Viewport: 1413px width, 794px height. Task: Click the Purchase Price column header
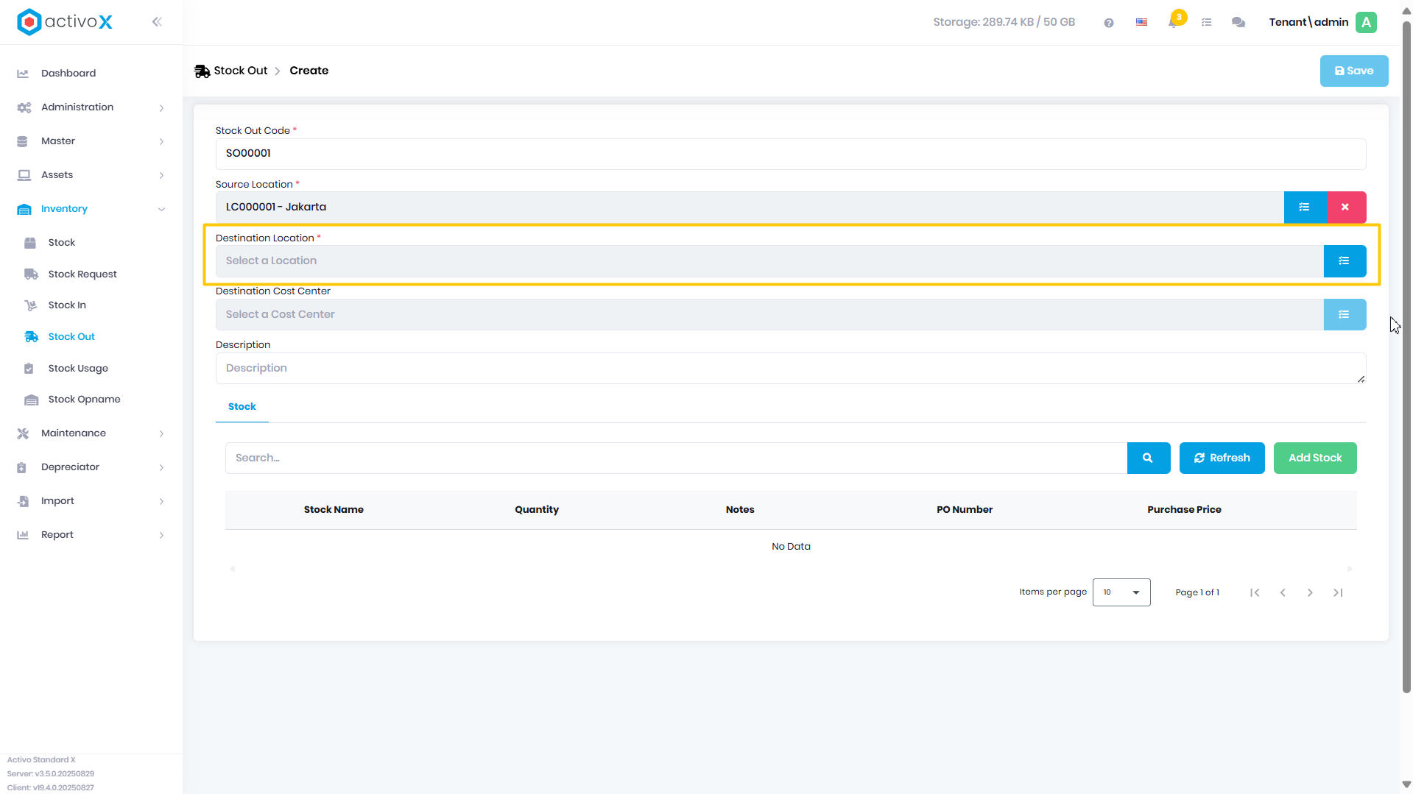[1184, 510]
